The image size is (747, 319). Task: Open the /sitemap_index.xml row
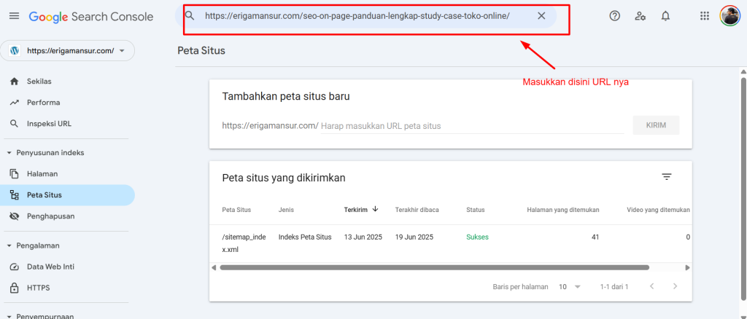244,243
